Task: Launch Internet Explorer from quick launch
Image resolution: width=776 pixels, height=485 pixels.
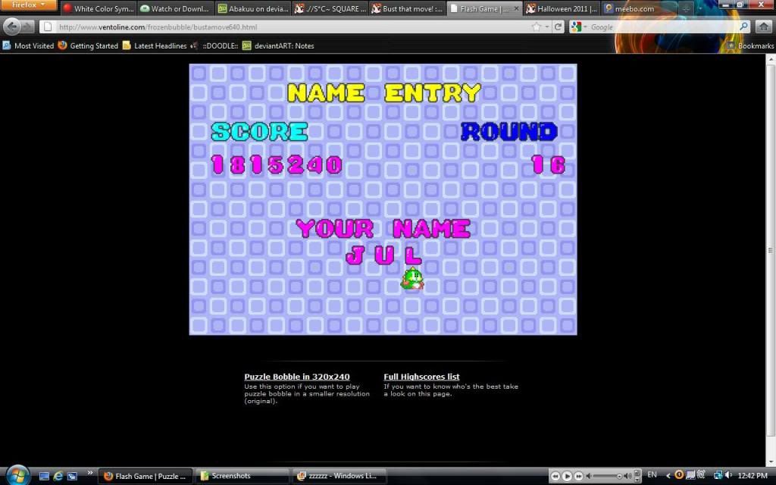Action: [58, 476]
